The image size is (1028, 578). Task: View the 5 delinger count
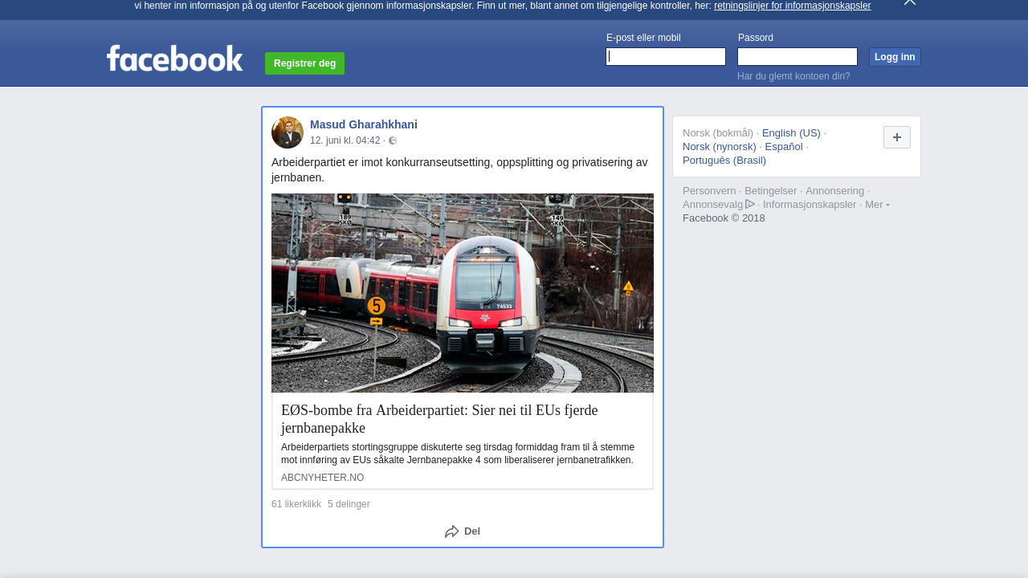pos(349,504)
